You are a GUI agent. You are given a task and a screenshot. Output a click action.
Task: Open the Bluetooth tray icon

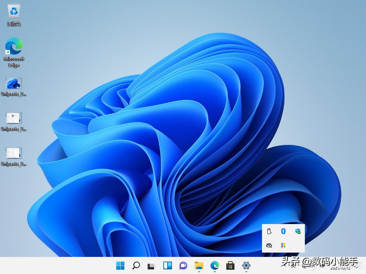[283, 231]
